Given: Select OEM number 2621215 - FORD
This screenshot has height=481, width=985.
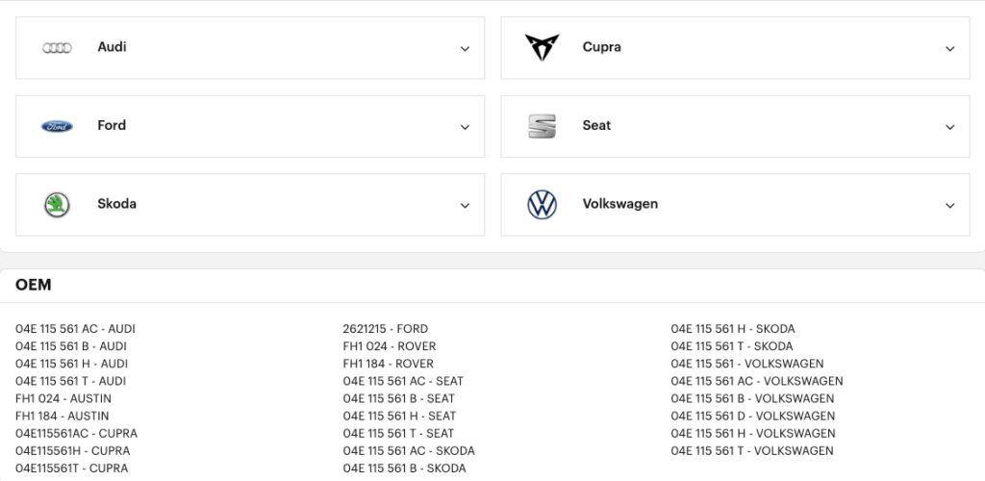Looking at the screenshot, I should pos(385,329).
